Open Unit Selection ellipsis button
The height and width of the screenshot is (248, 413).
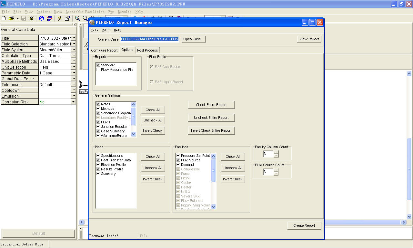(x=73, y=67)
